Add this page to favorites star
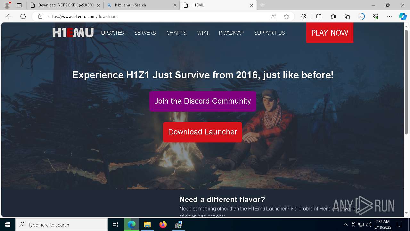410x231 pixels. (286, 16)
